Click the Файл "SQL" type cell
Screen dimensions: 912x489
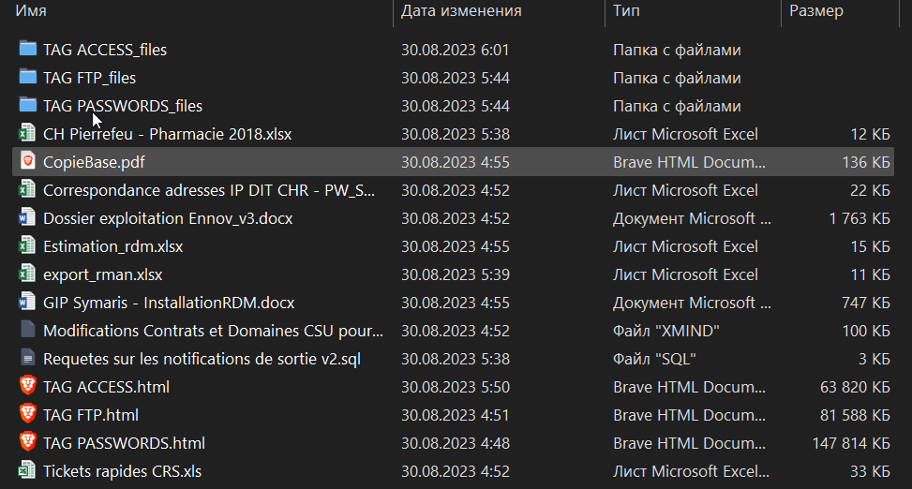click(654, 359)
